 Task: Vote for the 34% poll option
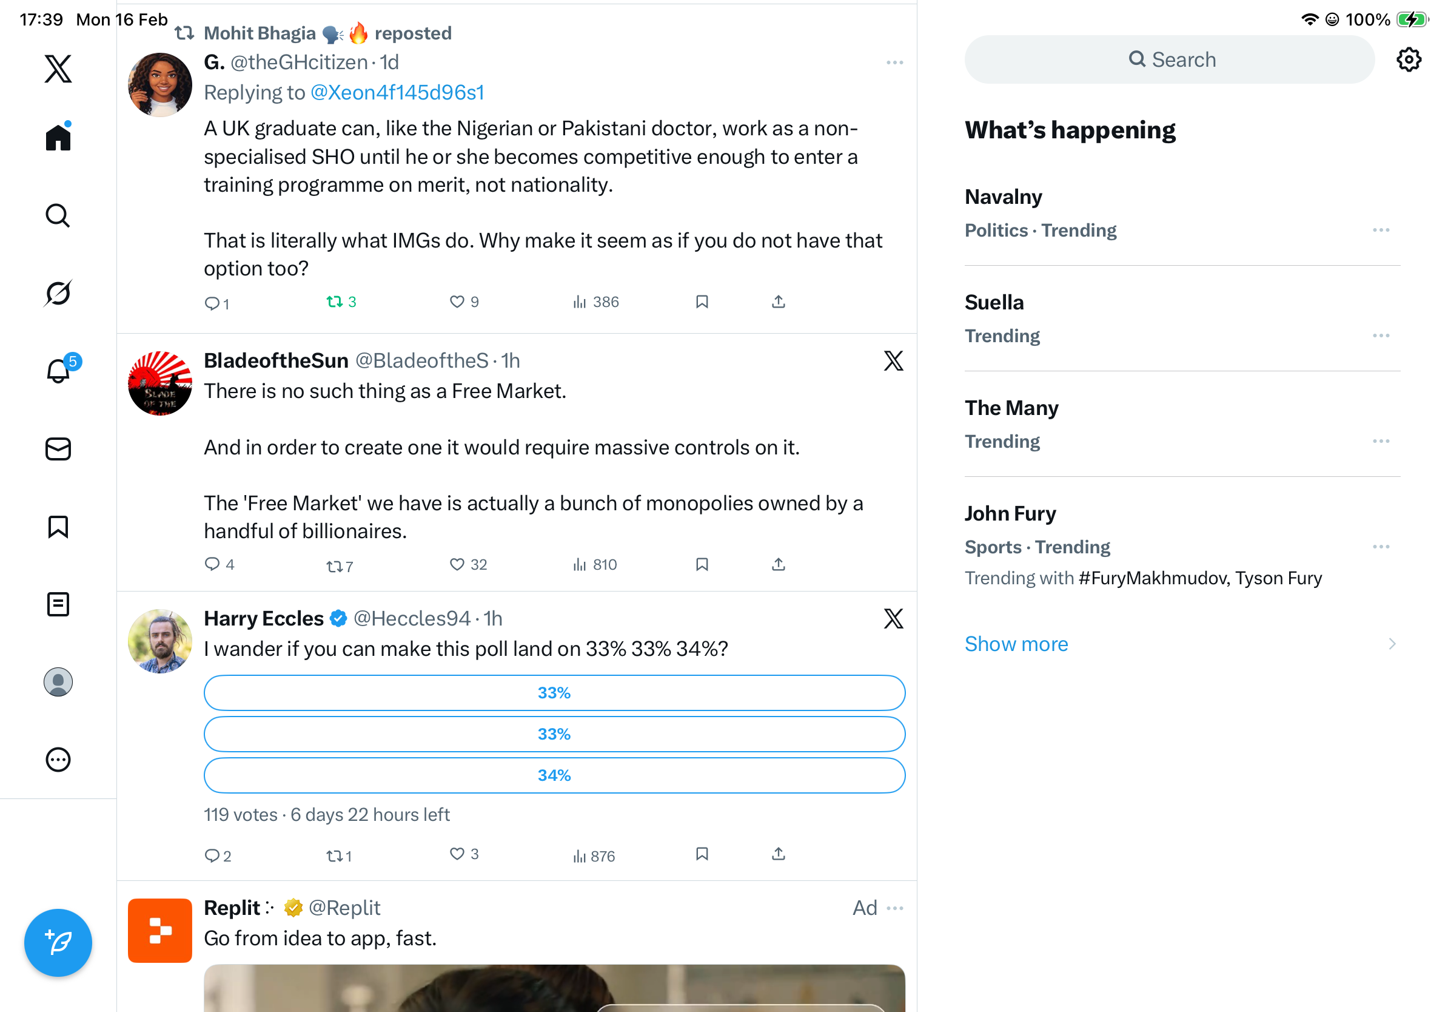554,775
